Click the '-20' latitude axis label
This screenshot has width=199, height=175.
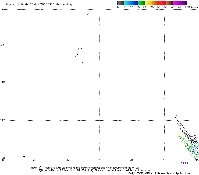tap(2, 158)
